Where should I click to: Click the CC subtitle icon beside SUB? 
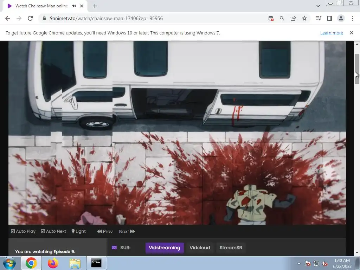(x=114, y=247)
